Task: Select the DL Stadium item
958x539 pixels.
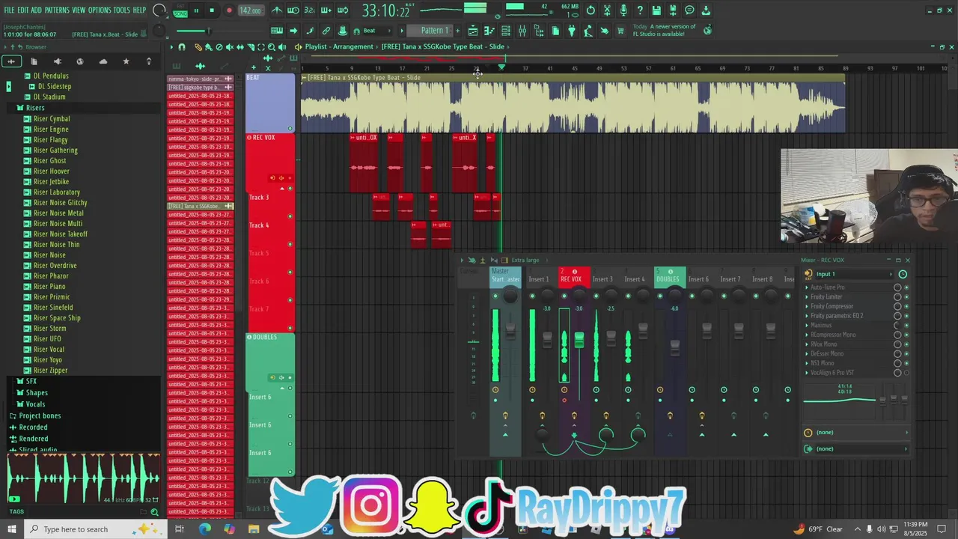Action: [x=49, y=97]
